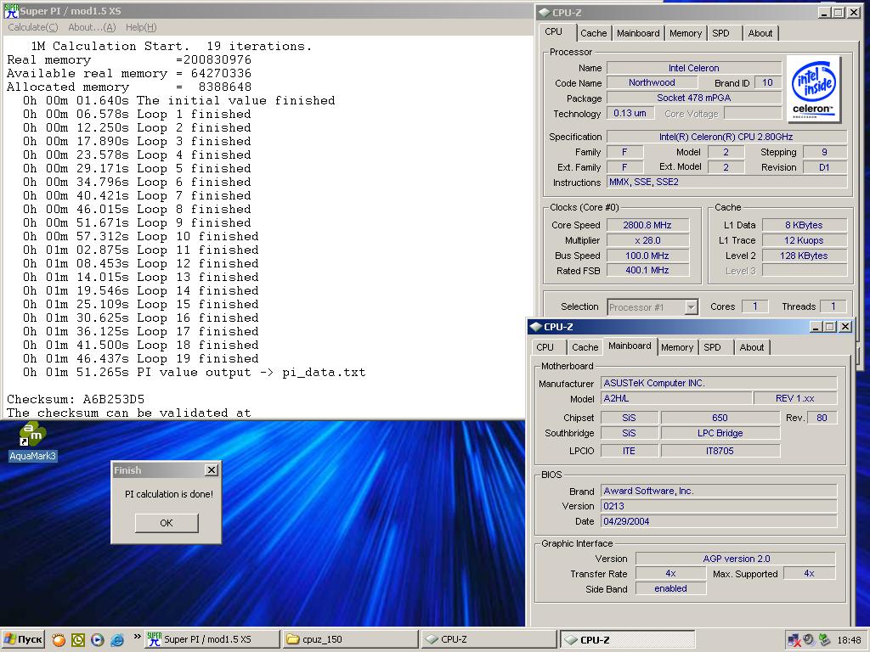
Task: Click the Multiplier value x 28.0
Action: pos(647,240)
